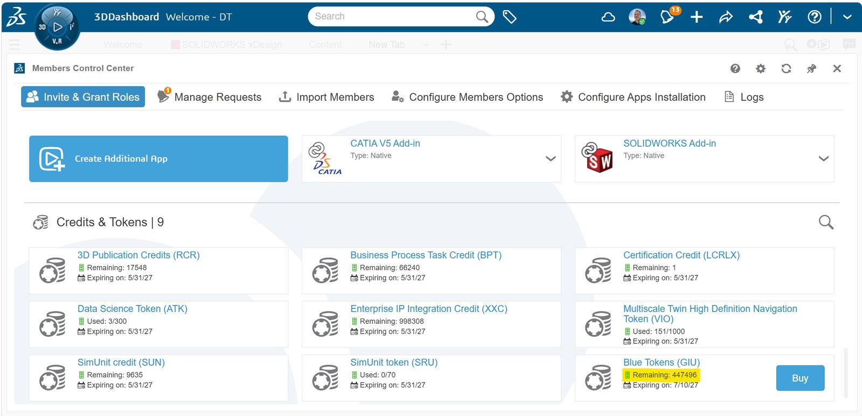Select 'Used: 151/1000' text
Screen dimensions: 862x416
tap(659, 331)
